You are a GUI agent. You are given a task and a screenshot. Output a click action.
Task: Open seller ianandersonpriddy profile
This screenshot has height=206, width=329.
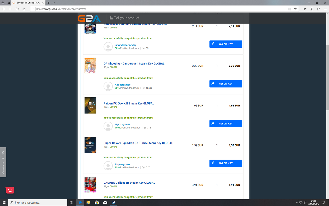126,45
